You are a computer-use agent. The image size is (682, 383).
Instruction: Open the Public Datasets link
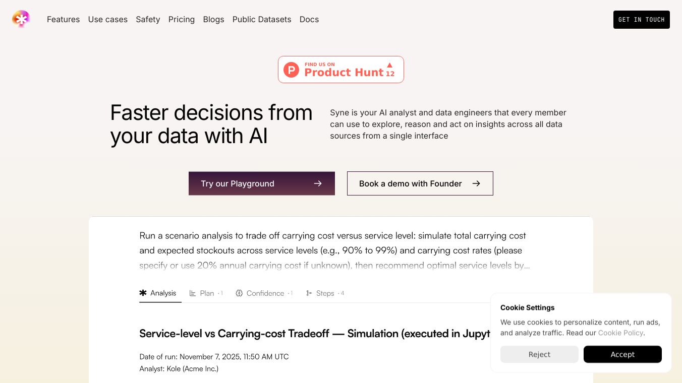coord(262,19)
